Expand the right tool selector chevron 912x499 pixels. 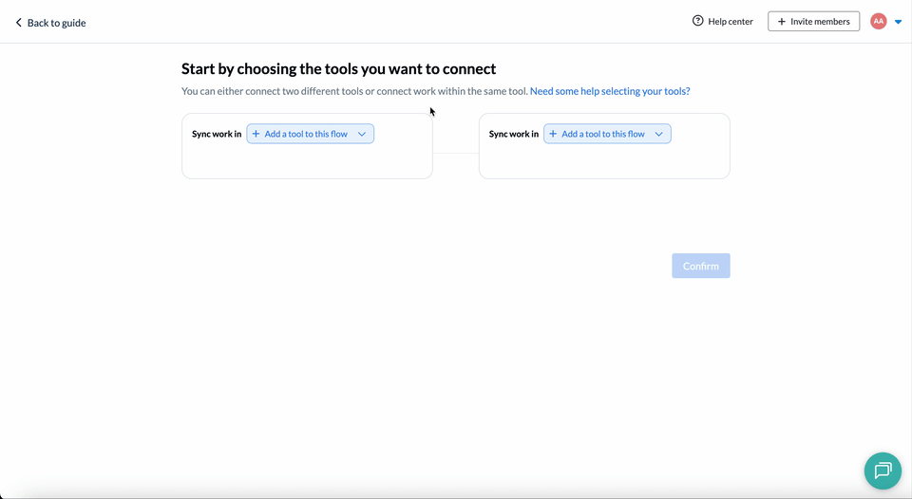coord(659,134)
